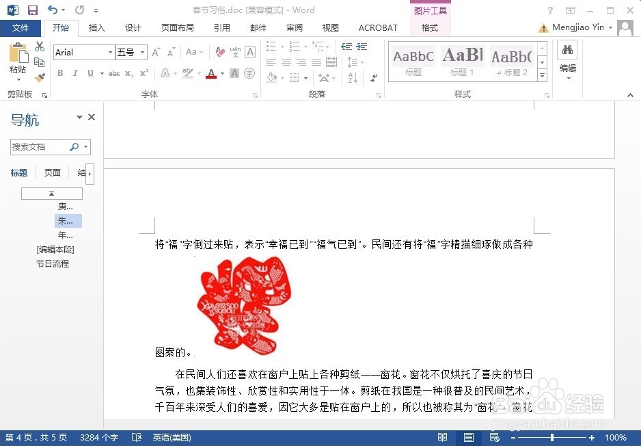Apply text effects (outlined A) icon
The height and width of the screenshot is (446, 641).
(x=165, y=73)
